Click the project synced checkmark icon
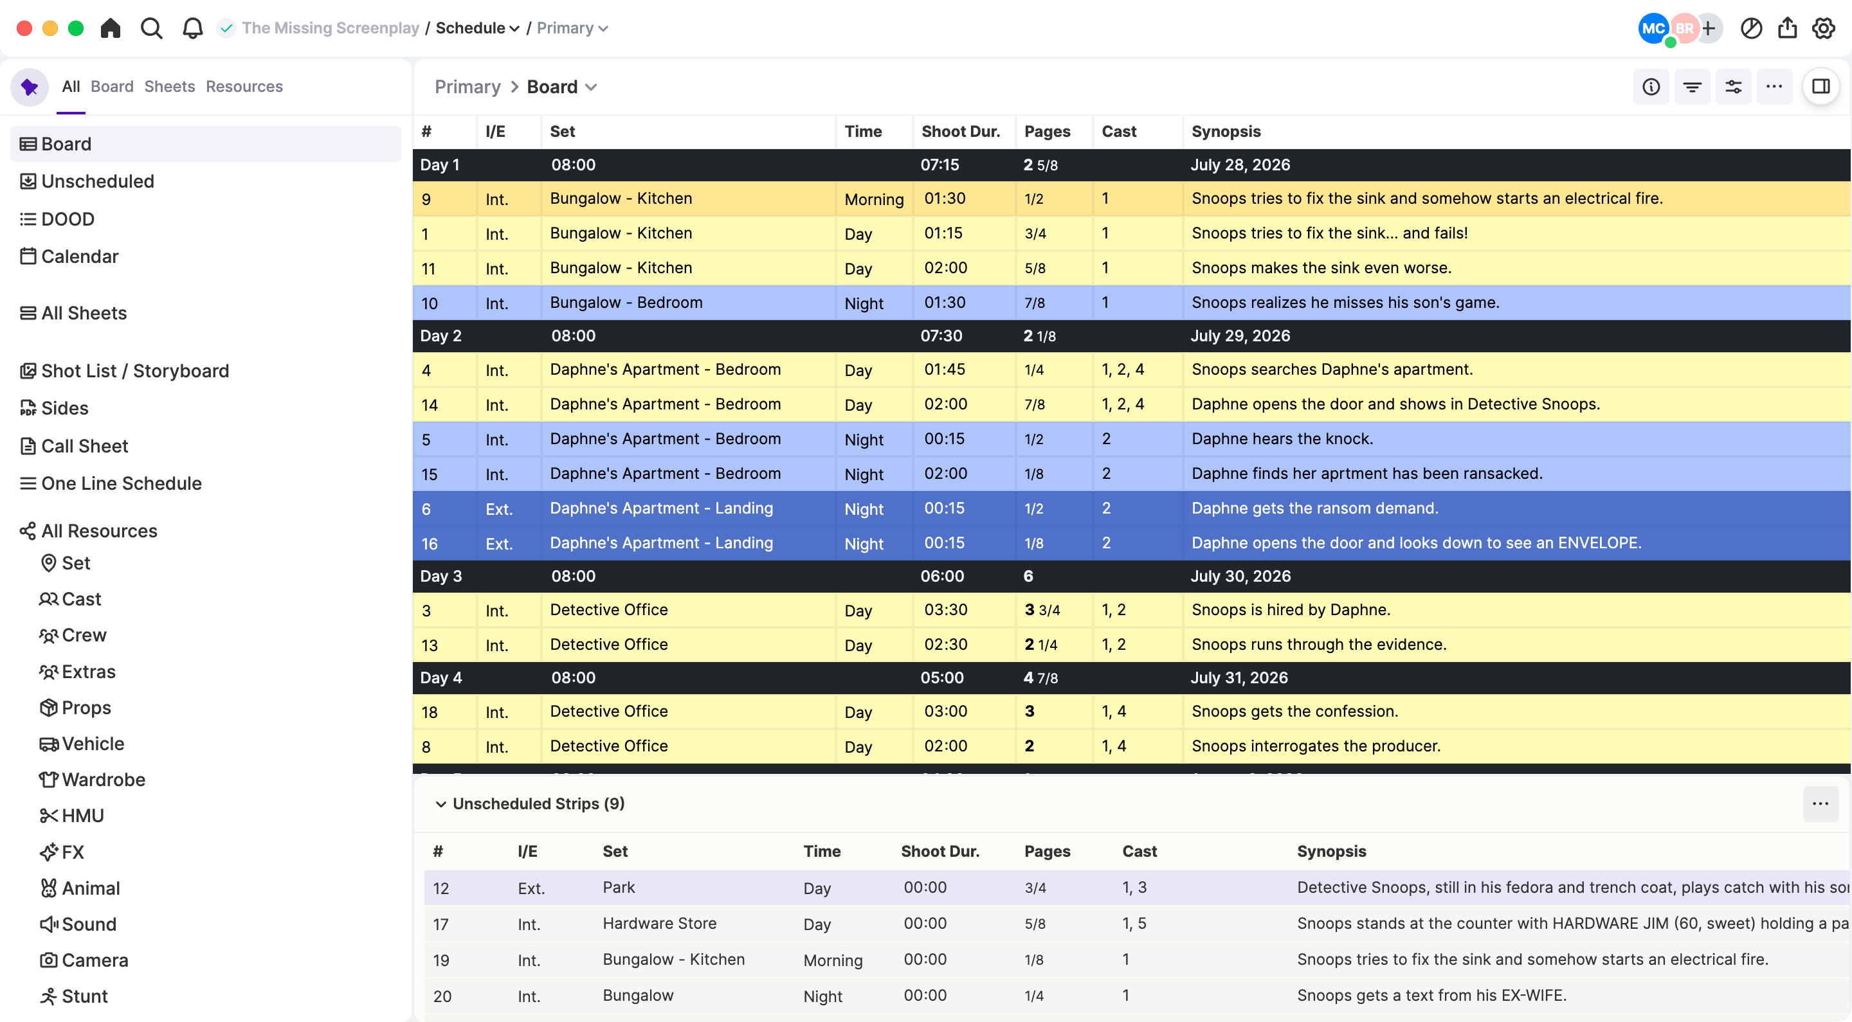This screenshot has width=1852, height=1022. point(226,28)
